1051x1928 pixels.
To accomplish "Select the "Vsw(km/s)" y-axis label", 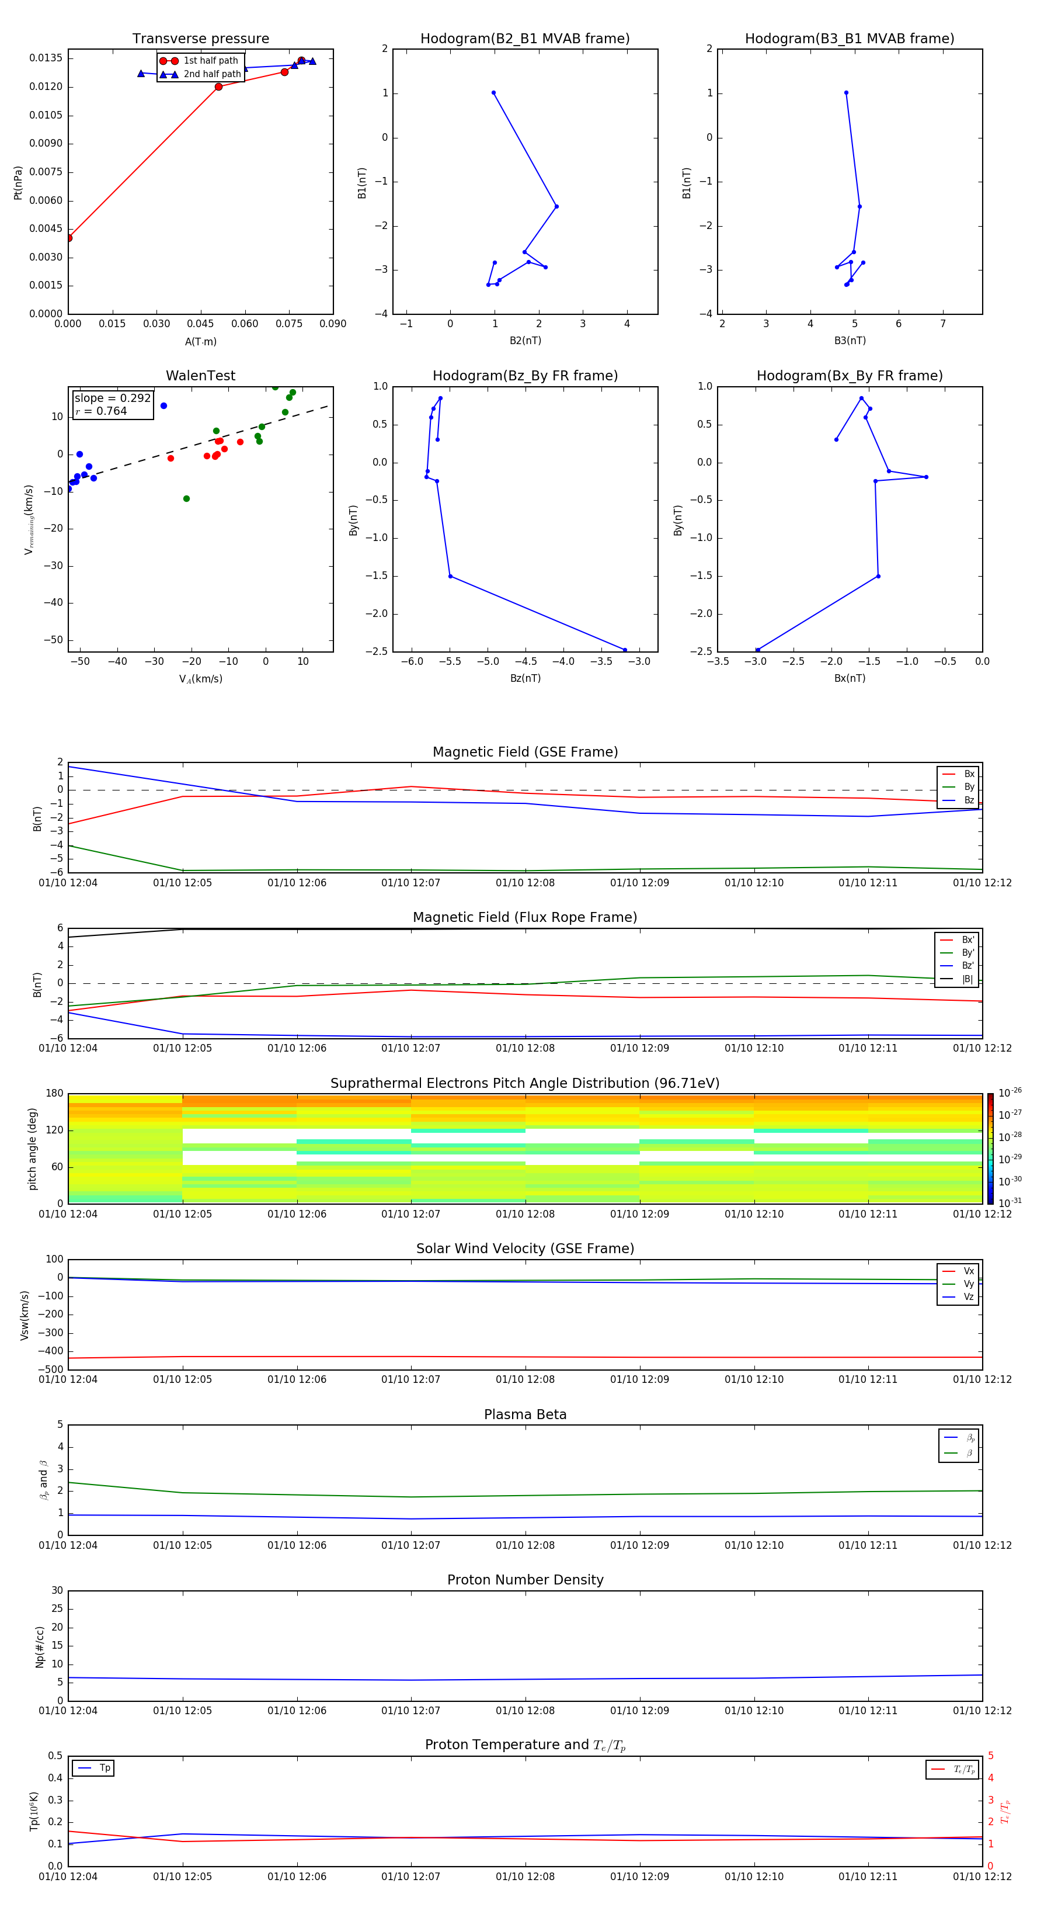I will pyautogui.click(x=25, y=1315).
